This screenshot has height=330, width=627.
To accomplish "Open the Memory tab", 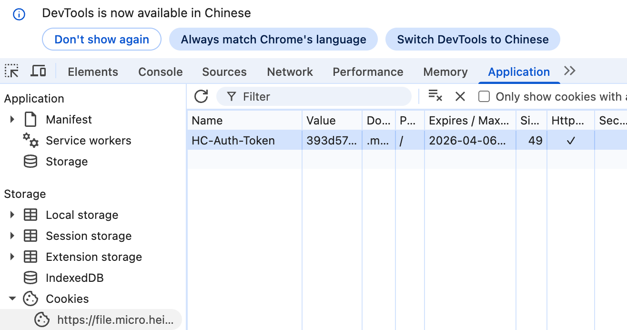I will coord(445,72).
